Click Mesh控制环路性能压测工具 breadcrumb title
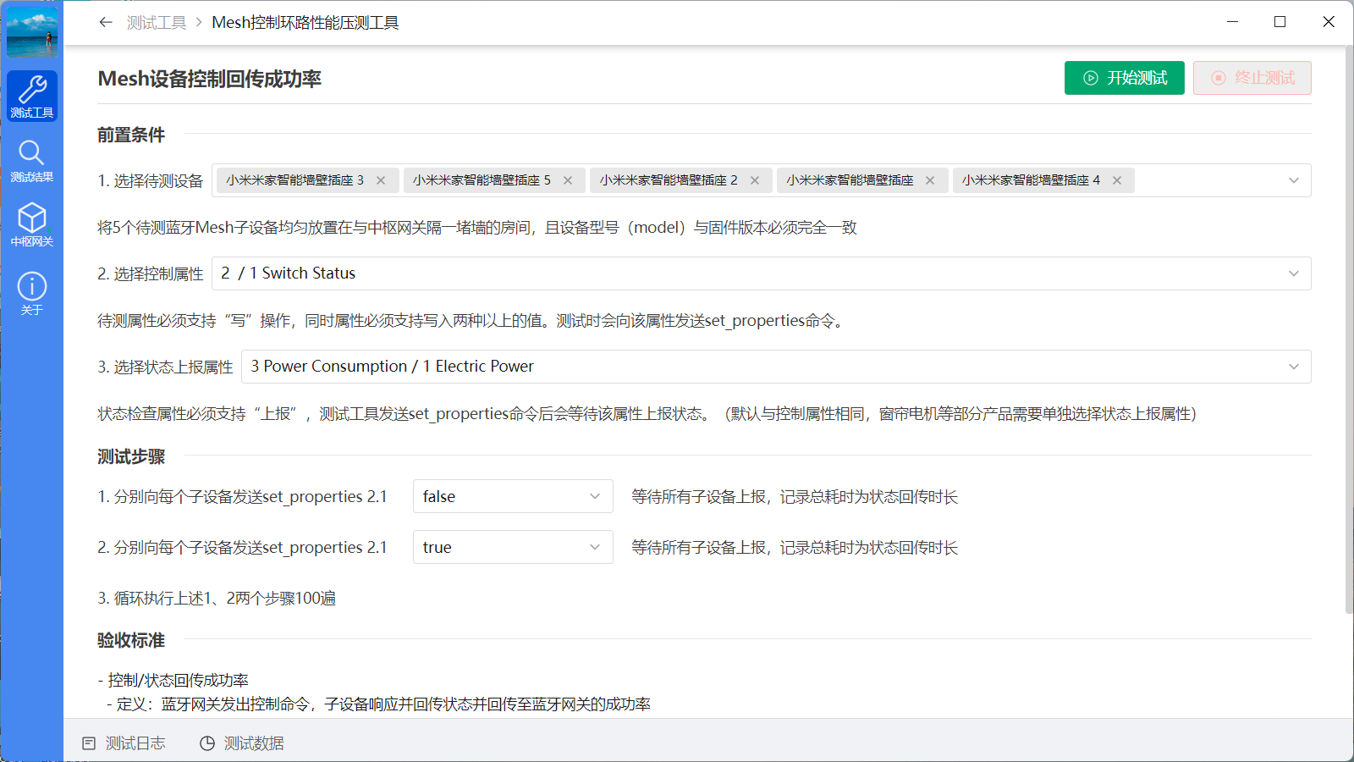The width and height of the screenshot is (1354, 762). pos(305,23)
